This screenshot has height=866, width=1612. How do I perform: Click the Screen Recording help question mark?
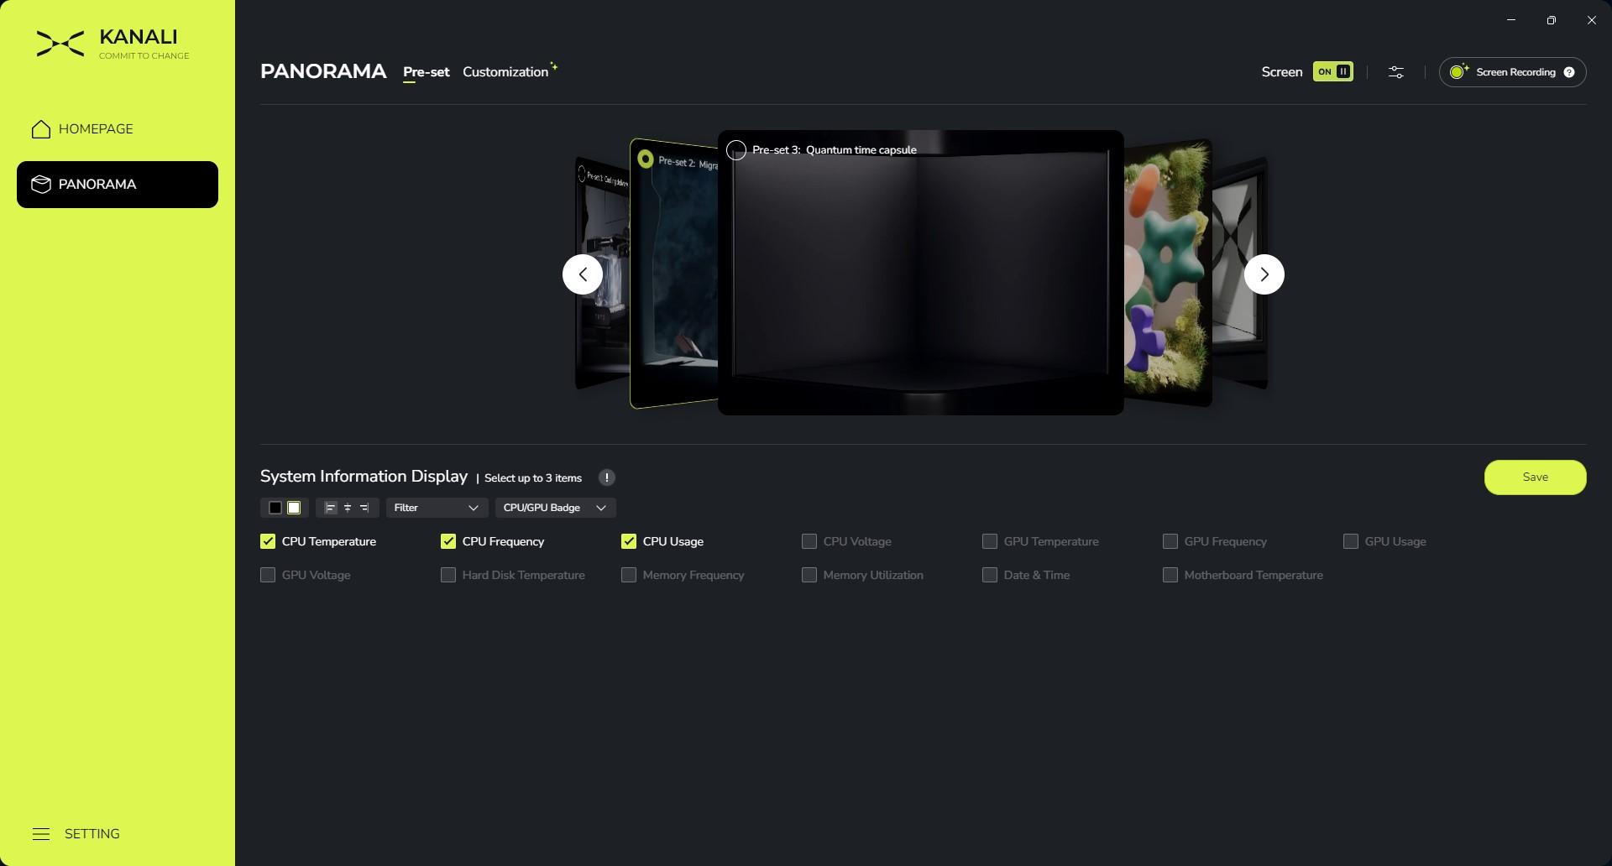pos(1569,72)
